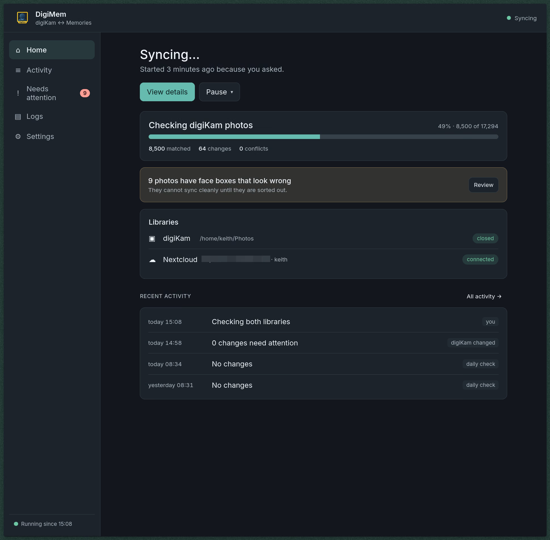Click the you tag on 15:08 row
Viewport: 550px width, 540px height.
tap(490, 322)
